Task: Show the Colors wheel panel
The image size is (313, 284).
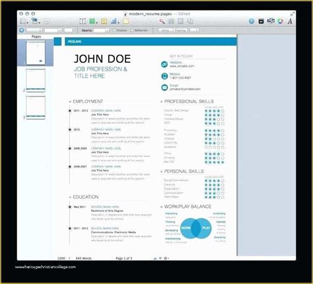Action: [280, 21]
